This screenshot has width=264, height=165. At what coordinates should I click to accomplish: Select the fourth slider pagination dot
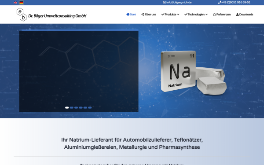[x=81, y=108]
